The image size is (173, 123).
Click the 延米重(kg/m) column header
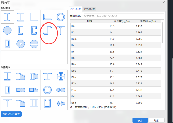(122, 21)
